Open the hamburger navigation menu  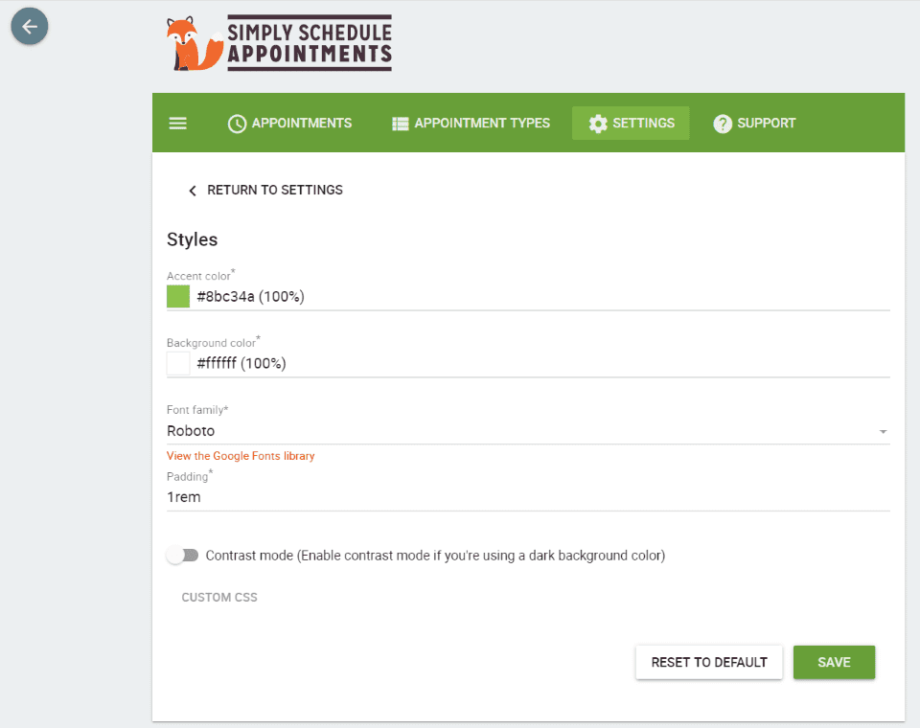click(177, 123)
